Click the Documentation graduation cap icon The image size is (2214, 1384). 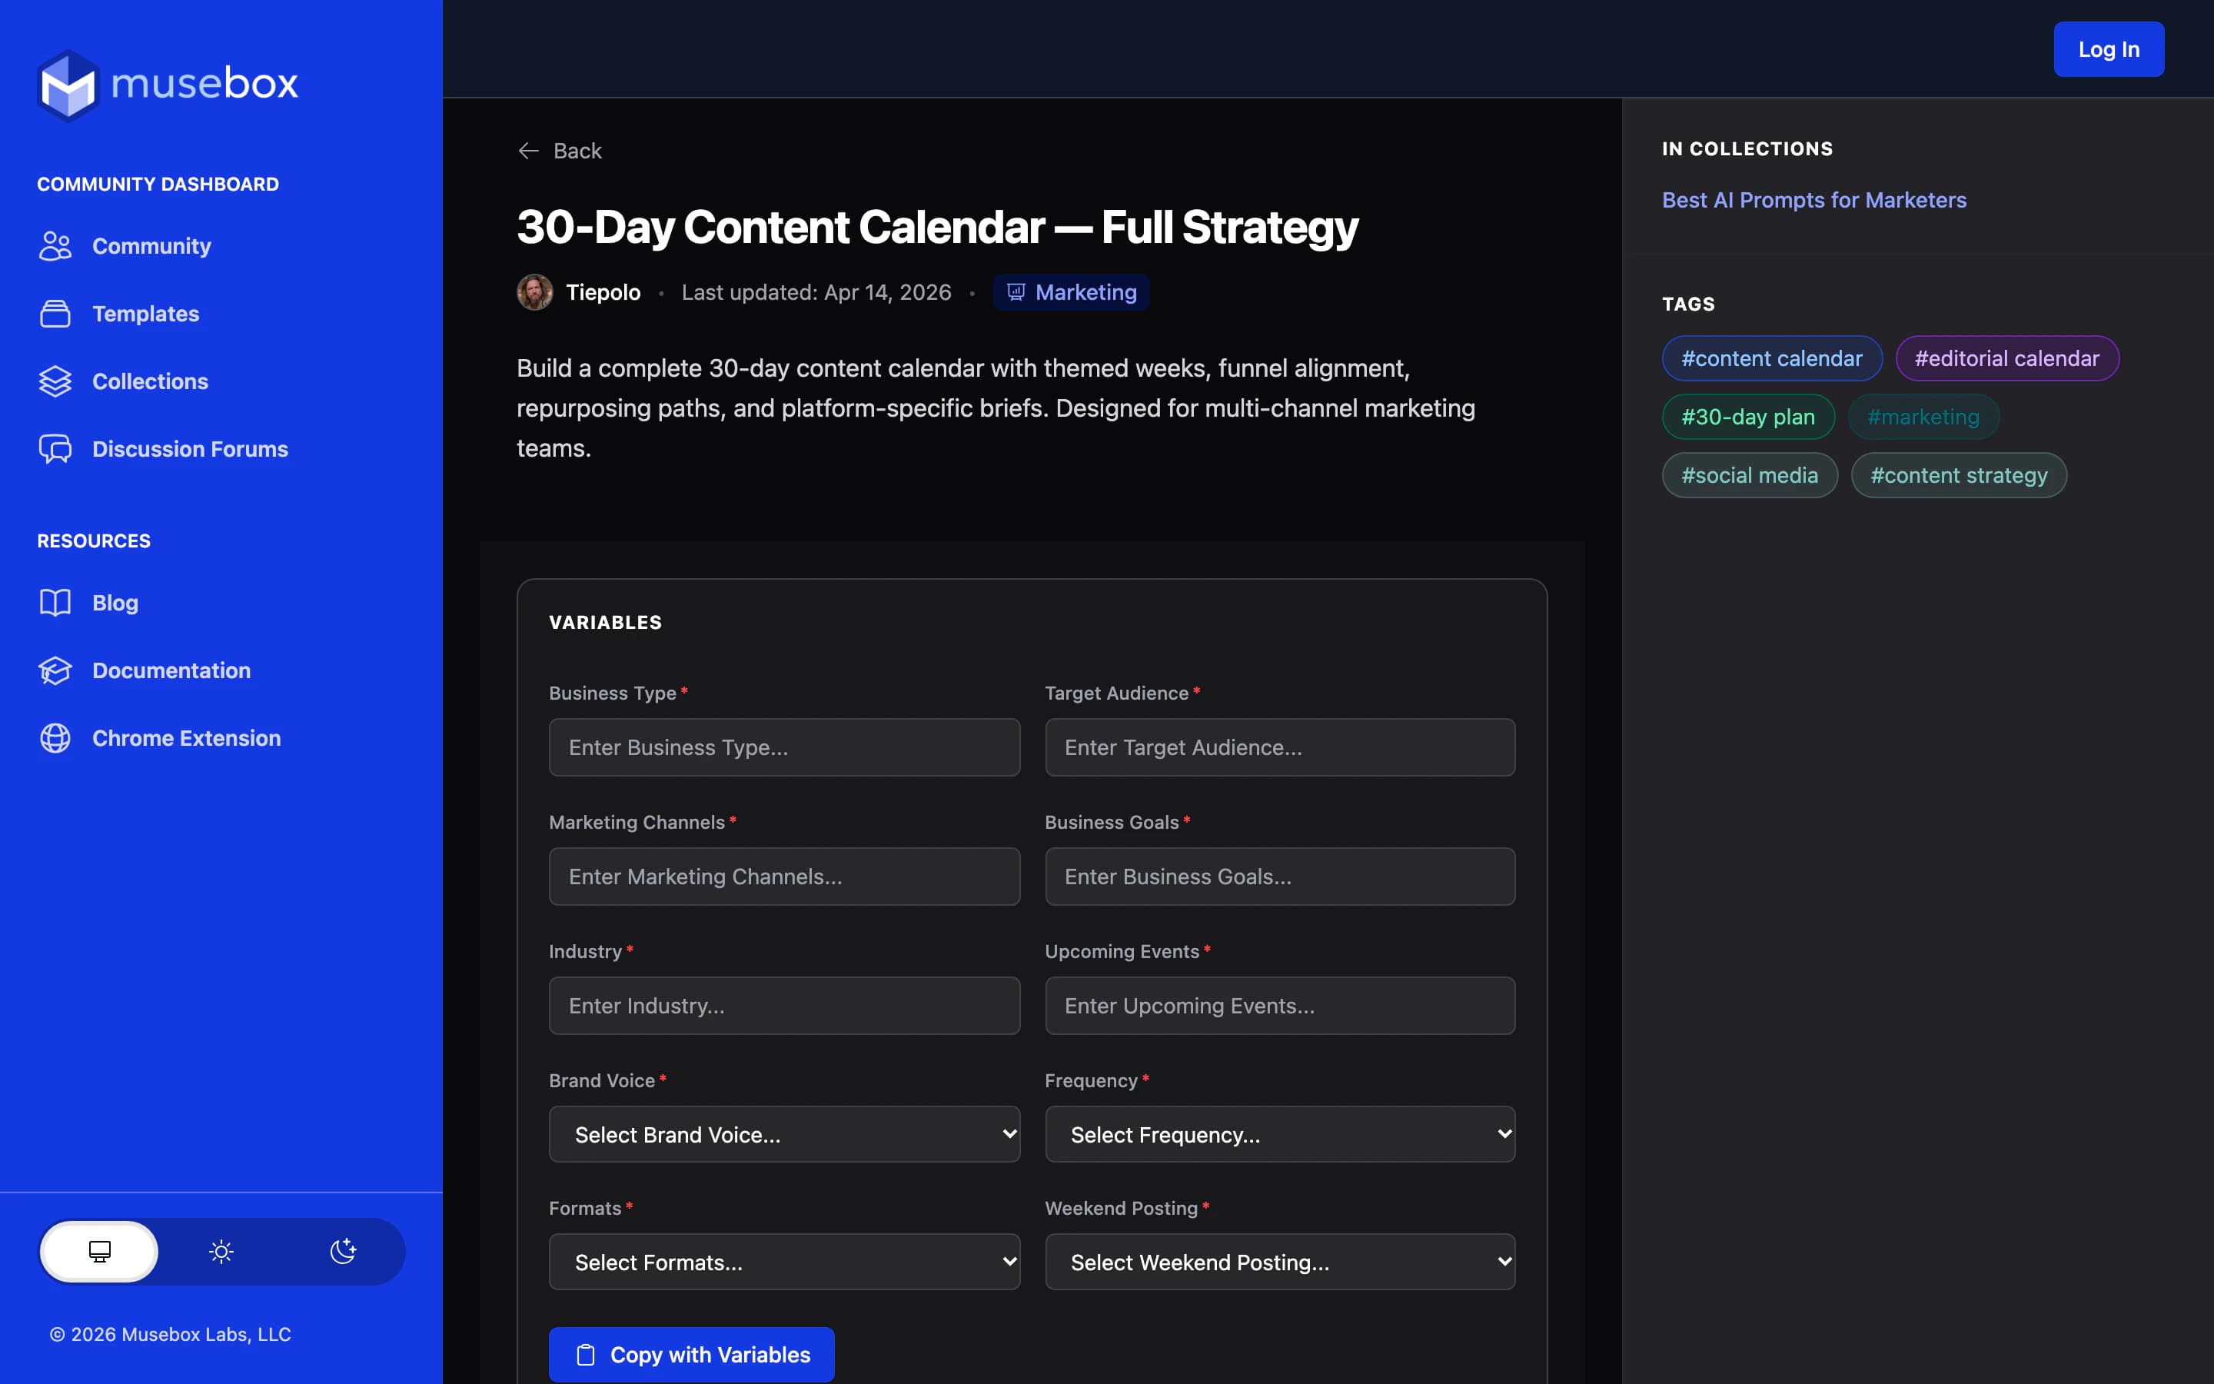click(x=55, y=671)
